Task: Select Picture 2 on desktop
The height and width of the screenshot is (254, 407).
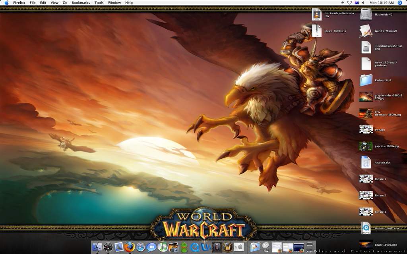Action: click(x=366, y=195)
